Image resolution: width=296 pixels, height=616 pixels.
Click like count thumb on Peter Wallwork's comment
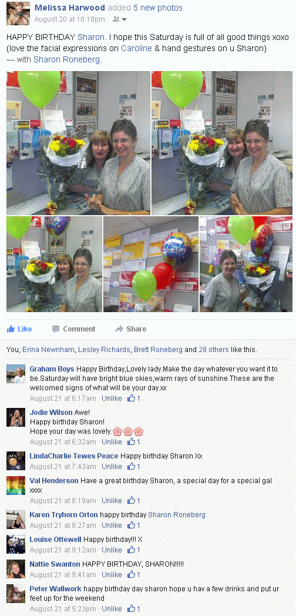(131, 608)
